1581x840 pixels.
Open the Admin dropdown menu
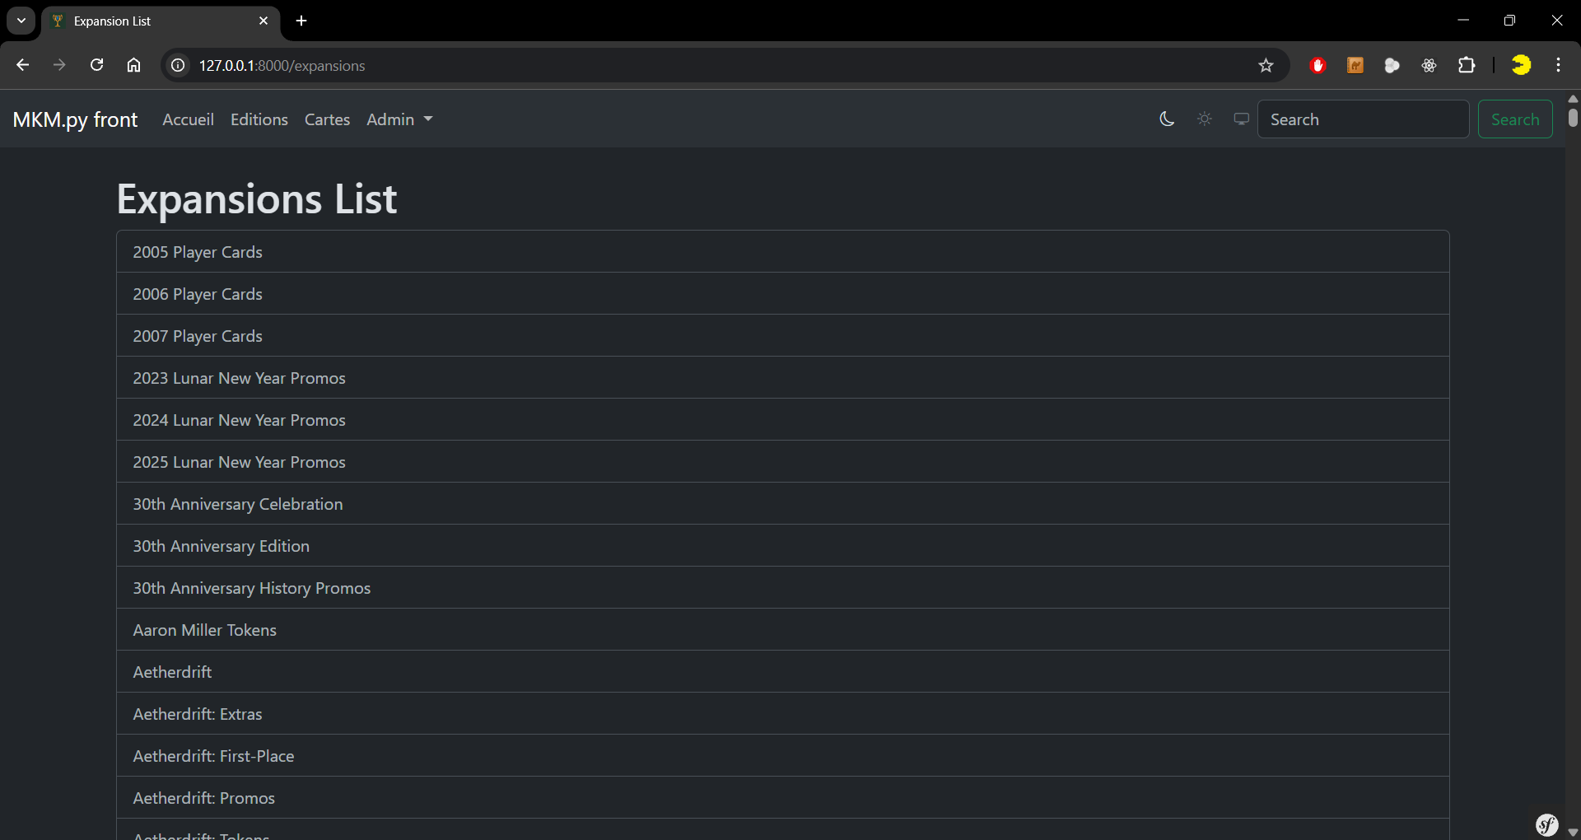(x=399, y=119)
